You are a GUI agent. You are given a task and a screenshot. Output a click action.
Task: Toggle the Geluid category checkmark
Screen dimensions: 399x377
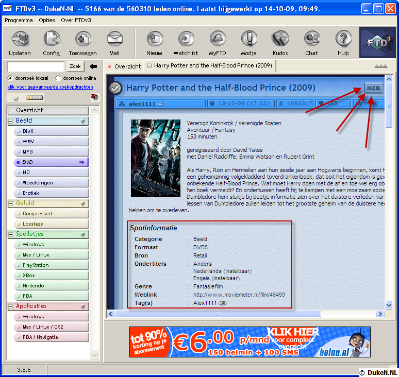pos(82,203)
